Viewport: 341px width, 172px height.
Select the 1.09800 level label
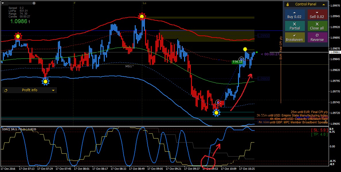pyautogui.click(x=263, y=79)
